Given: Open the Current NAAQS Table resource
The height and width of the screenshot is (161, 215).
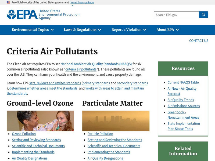Looking at the screenshot, I should (x=183, y=82).
